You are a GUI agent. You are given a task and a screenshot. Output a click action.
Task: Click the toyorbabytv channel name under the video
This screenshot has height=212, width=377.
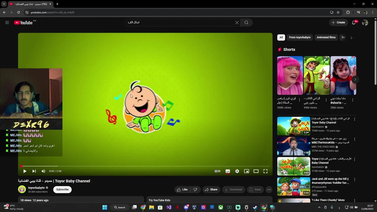click(x=37, y=188)
